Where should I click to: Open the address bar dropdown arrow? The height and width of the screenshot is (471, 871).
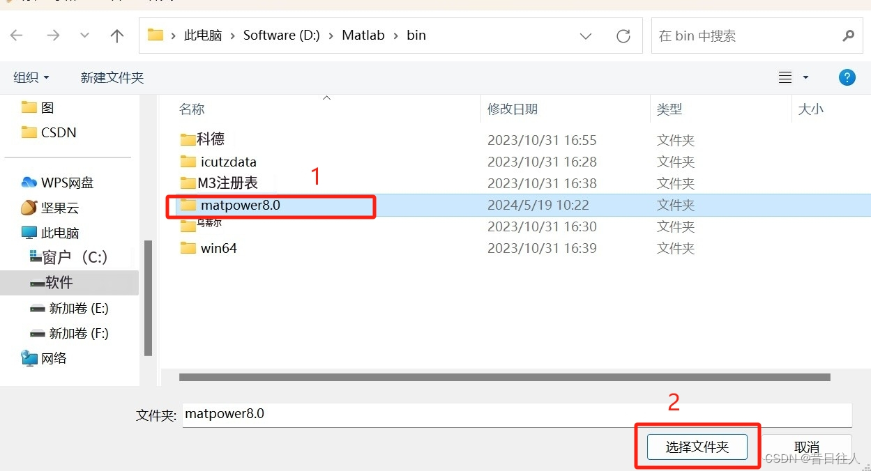pyautogui.click(x=585, y=35)
